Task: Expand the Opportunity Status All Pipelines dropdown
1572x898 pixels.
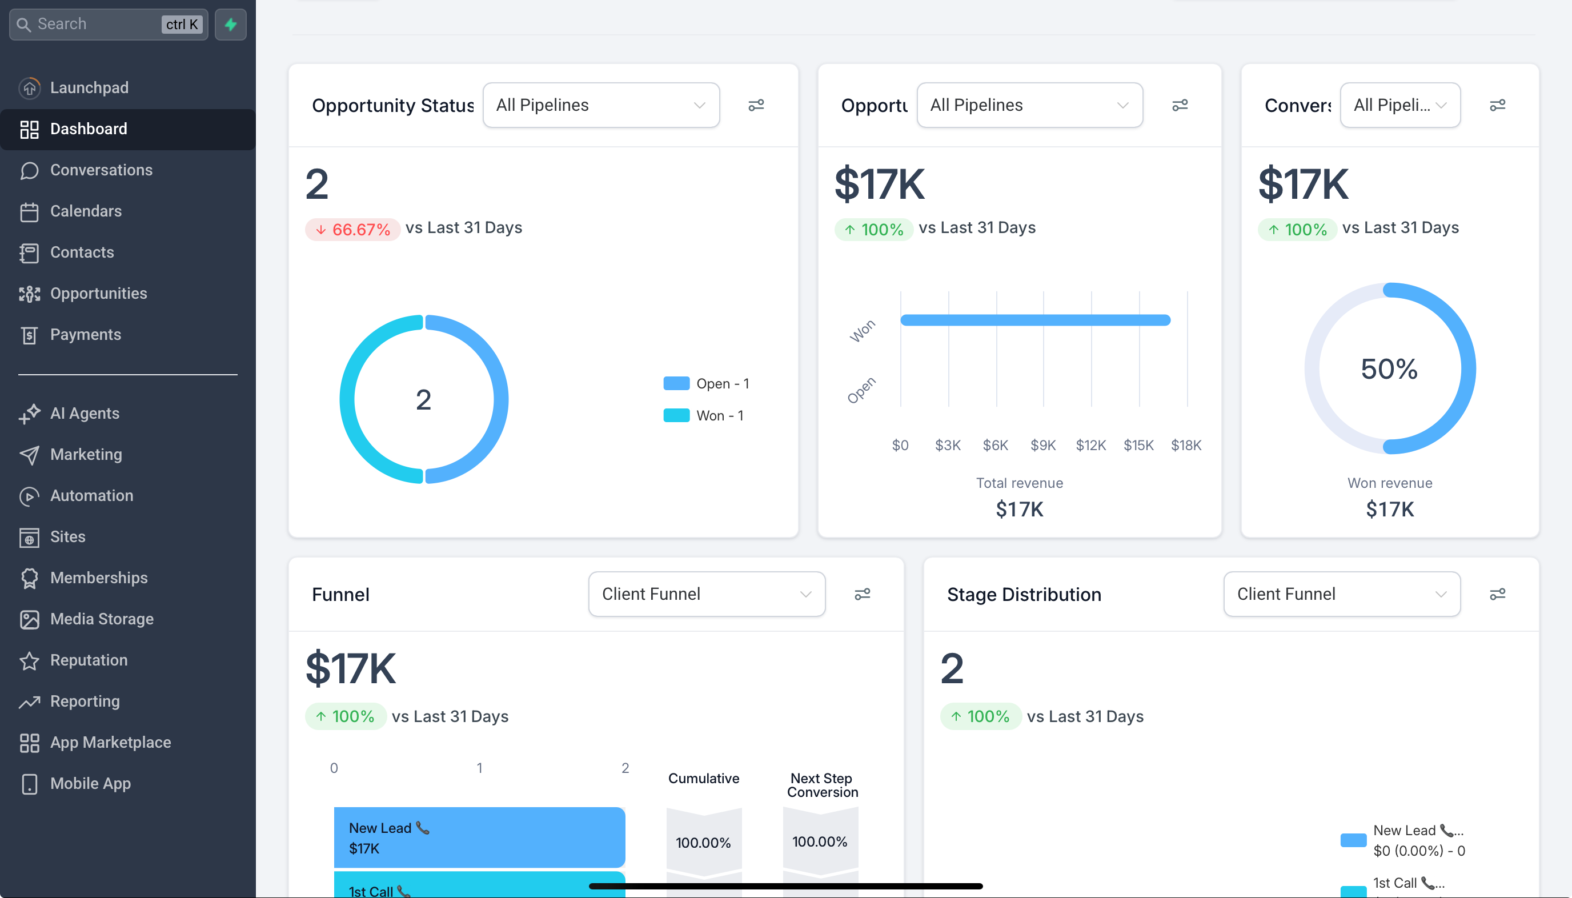Action: (601, 106)
